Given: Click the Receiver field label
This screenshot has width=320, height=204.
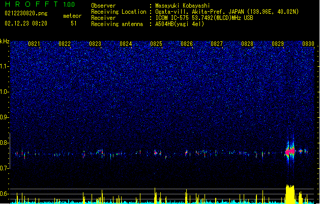Looking at the screenshot, I should point(103,18).
